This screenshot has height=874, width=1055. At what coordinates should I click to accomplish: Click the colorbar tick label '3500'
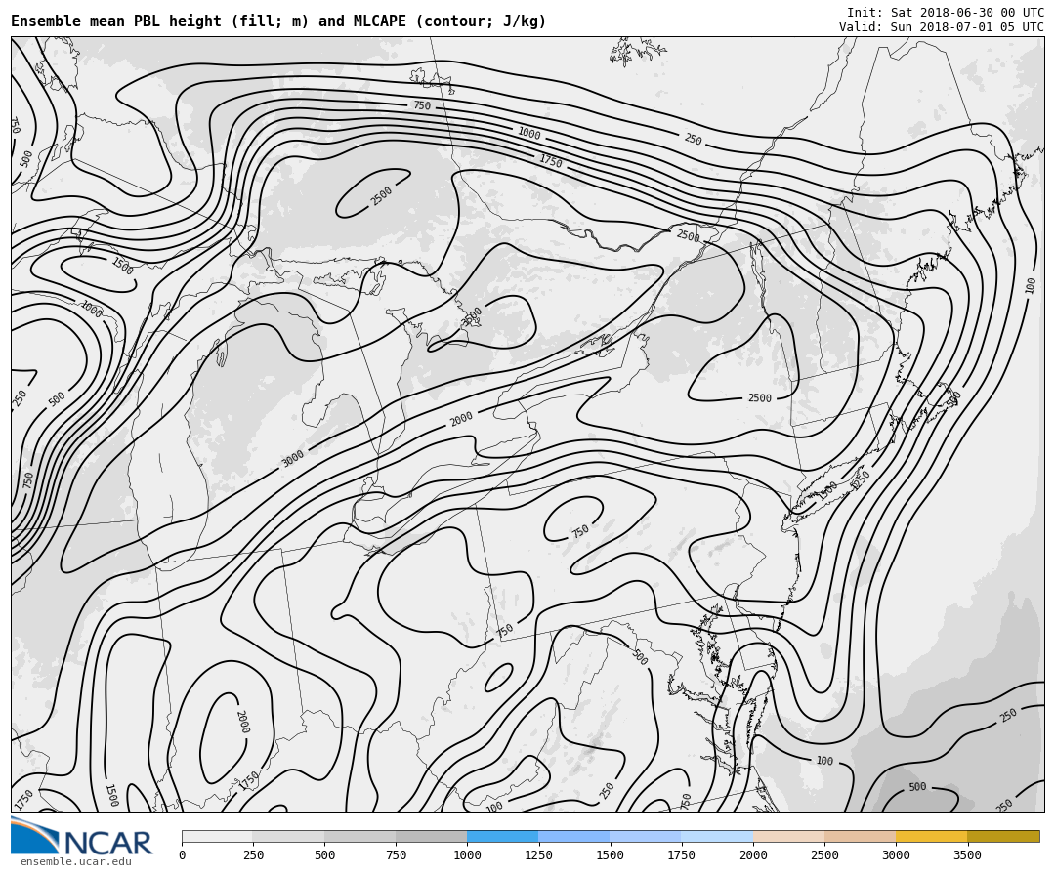click(x=967, y=855)
